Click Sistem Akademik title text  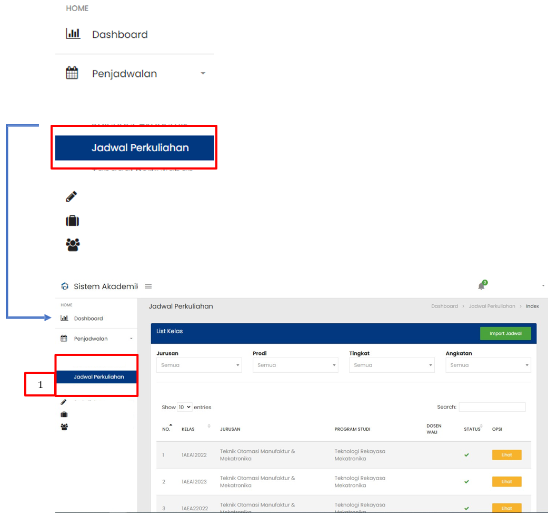106,286
